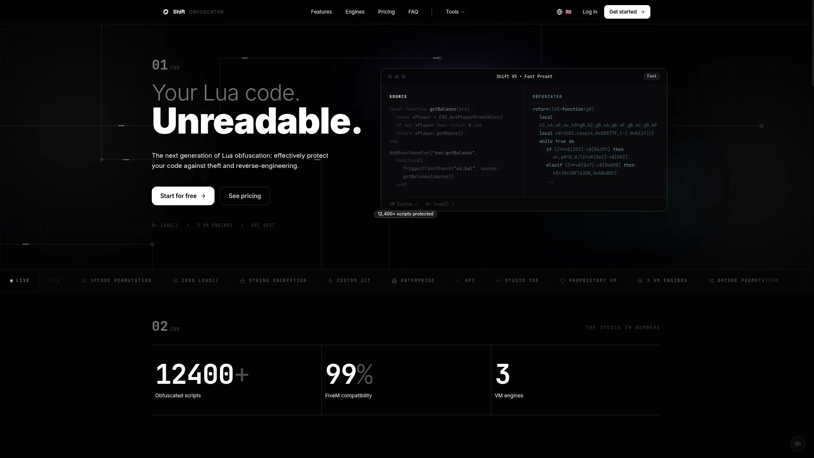Click Start for free button
Image resolution: width=814 pixels, height=458 pixels.
click(183, 196)
